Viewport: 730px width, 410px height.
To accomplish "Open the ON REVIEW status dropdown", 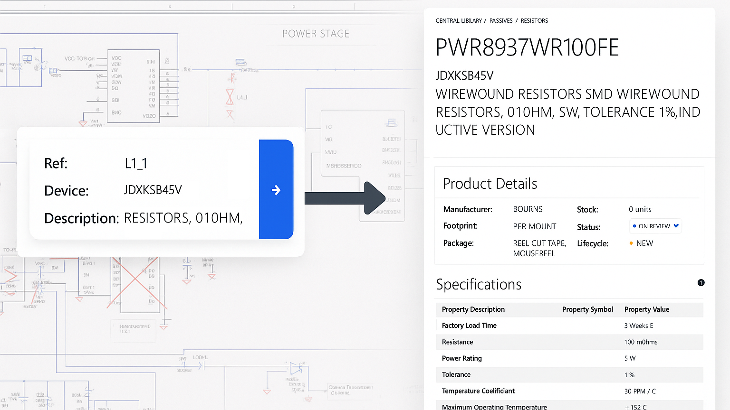I will (655, 226).
